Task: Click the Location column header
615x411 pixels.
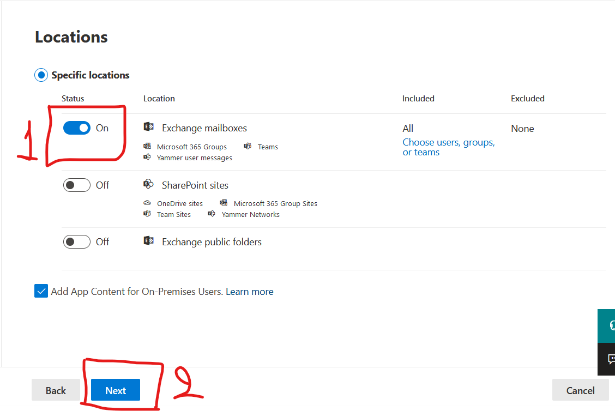Action: pos(159,99)
